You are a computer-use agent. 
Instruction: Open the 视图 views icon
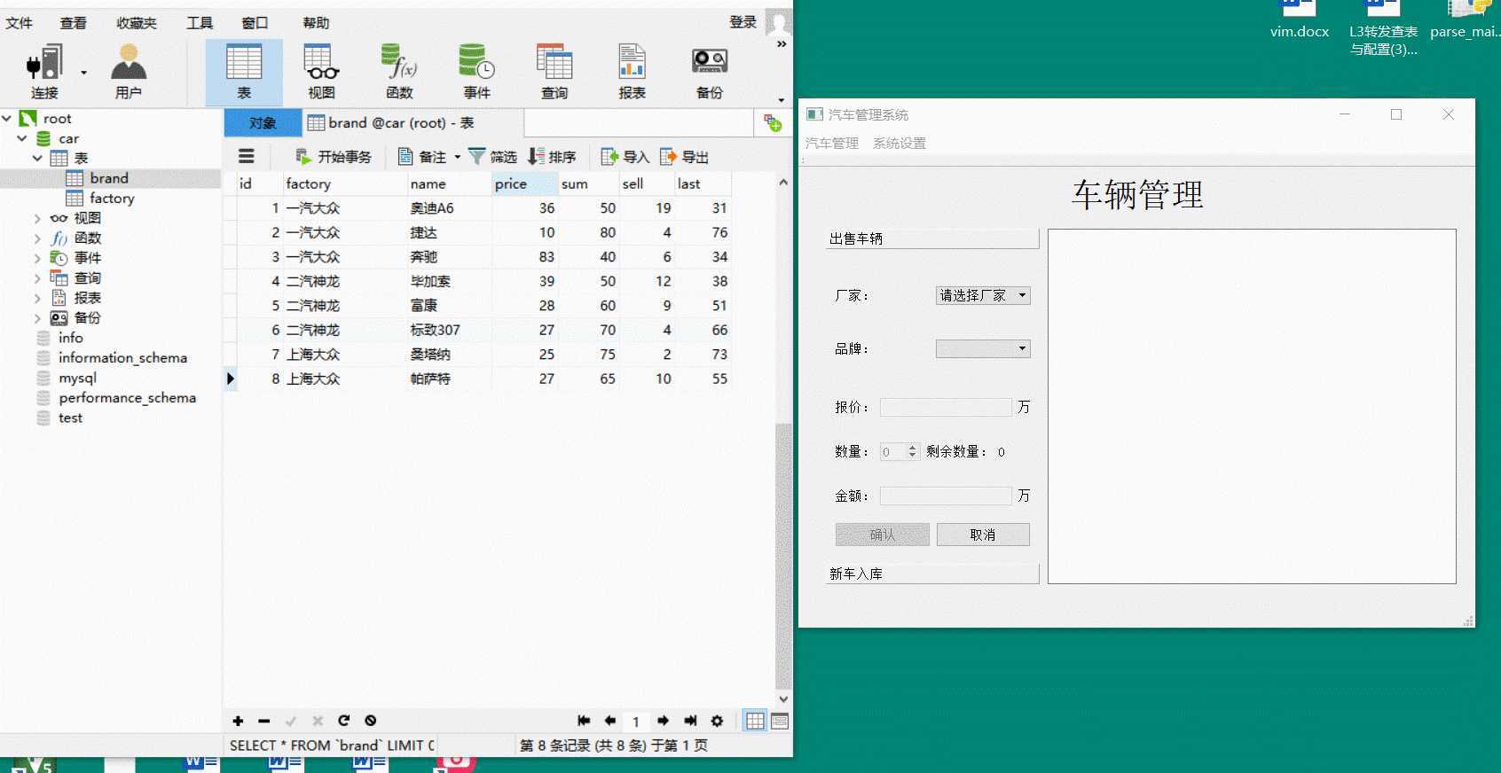tap(321, 72)
